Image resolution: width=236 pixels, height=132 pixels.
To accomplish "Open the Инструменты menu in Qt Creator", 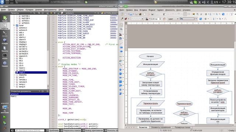I will [x=50, y=10].
